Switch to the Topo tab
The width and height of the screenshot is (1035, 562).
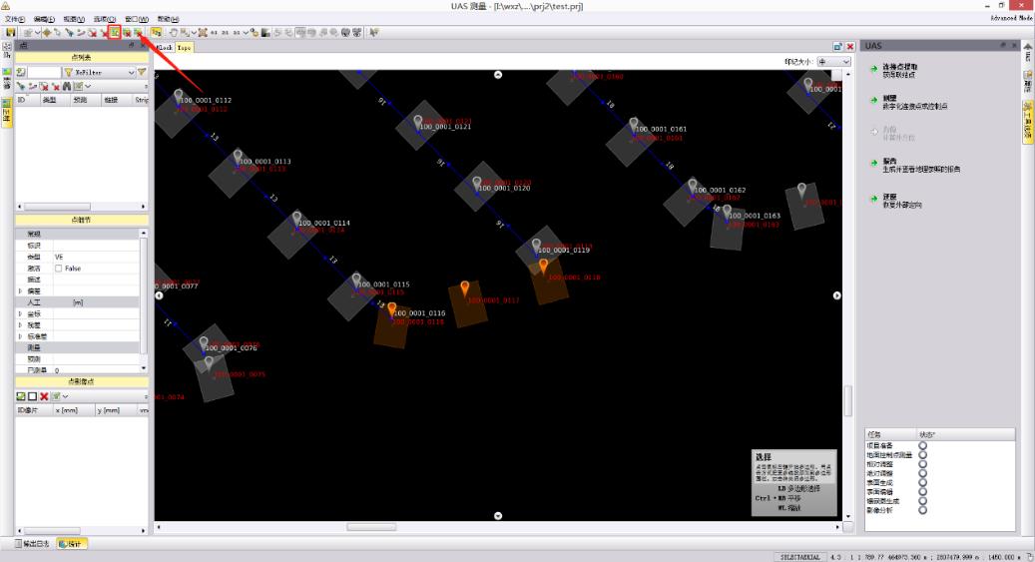[x=185, y=47]
